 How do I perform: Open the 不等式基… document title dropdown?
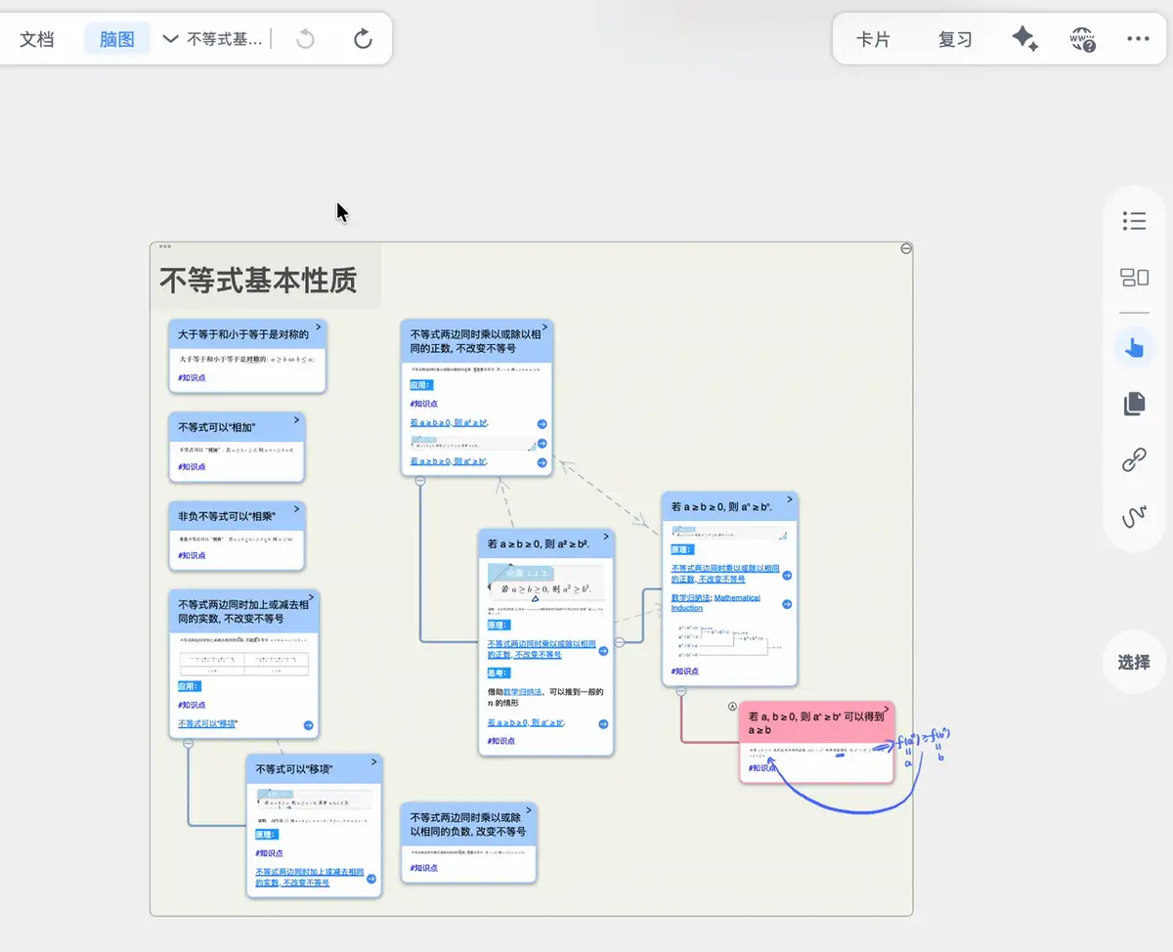coord(212,39)
